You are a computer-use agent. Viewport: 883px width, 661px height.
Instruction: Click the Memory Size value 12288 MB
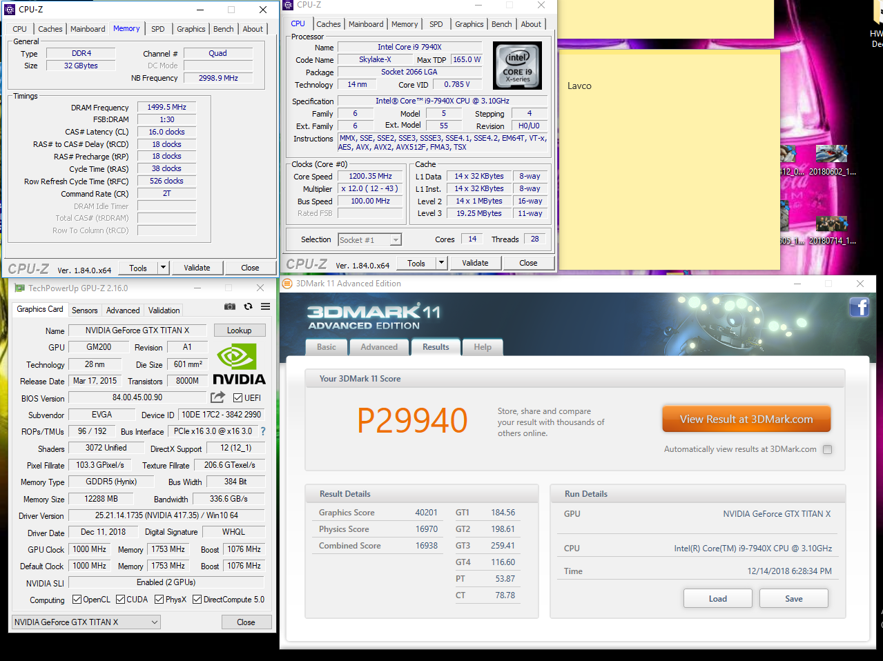[101, 499]
